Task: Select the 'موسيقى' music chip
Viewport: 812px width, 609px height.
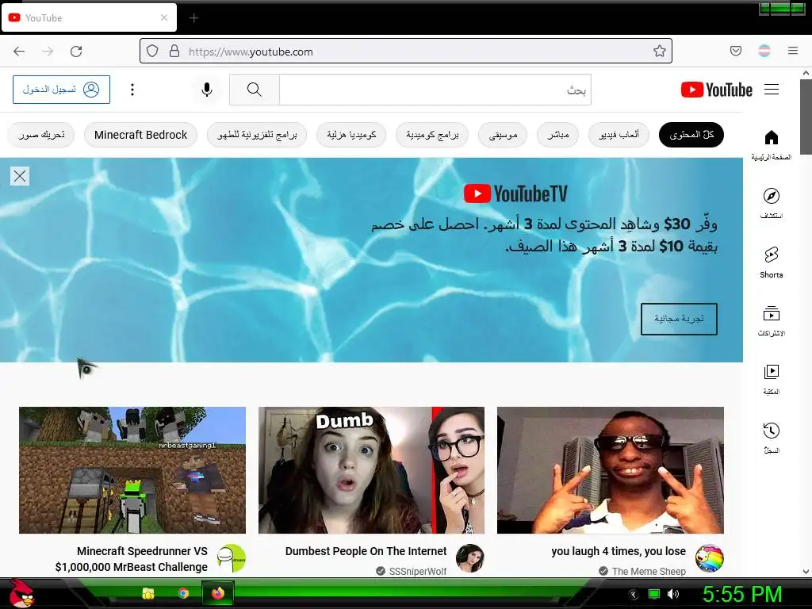Action: pyautogui.click(x=503, y=135)
